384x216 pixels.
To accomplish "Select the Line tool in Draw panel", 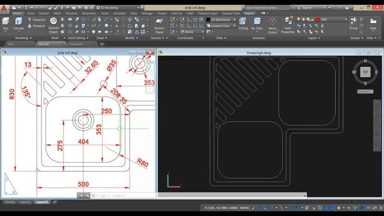I will coord(100,25).
